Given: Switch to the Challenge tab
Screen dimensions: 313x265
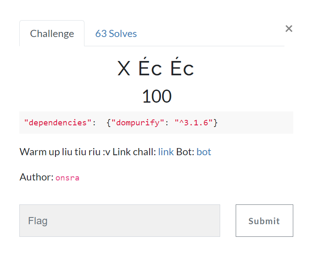Looking at the screenshot, I should [52, 34].
